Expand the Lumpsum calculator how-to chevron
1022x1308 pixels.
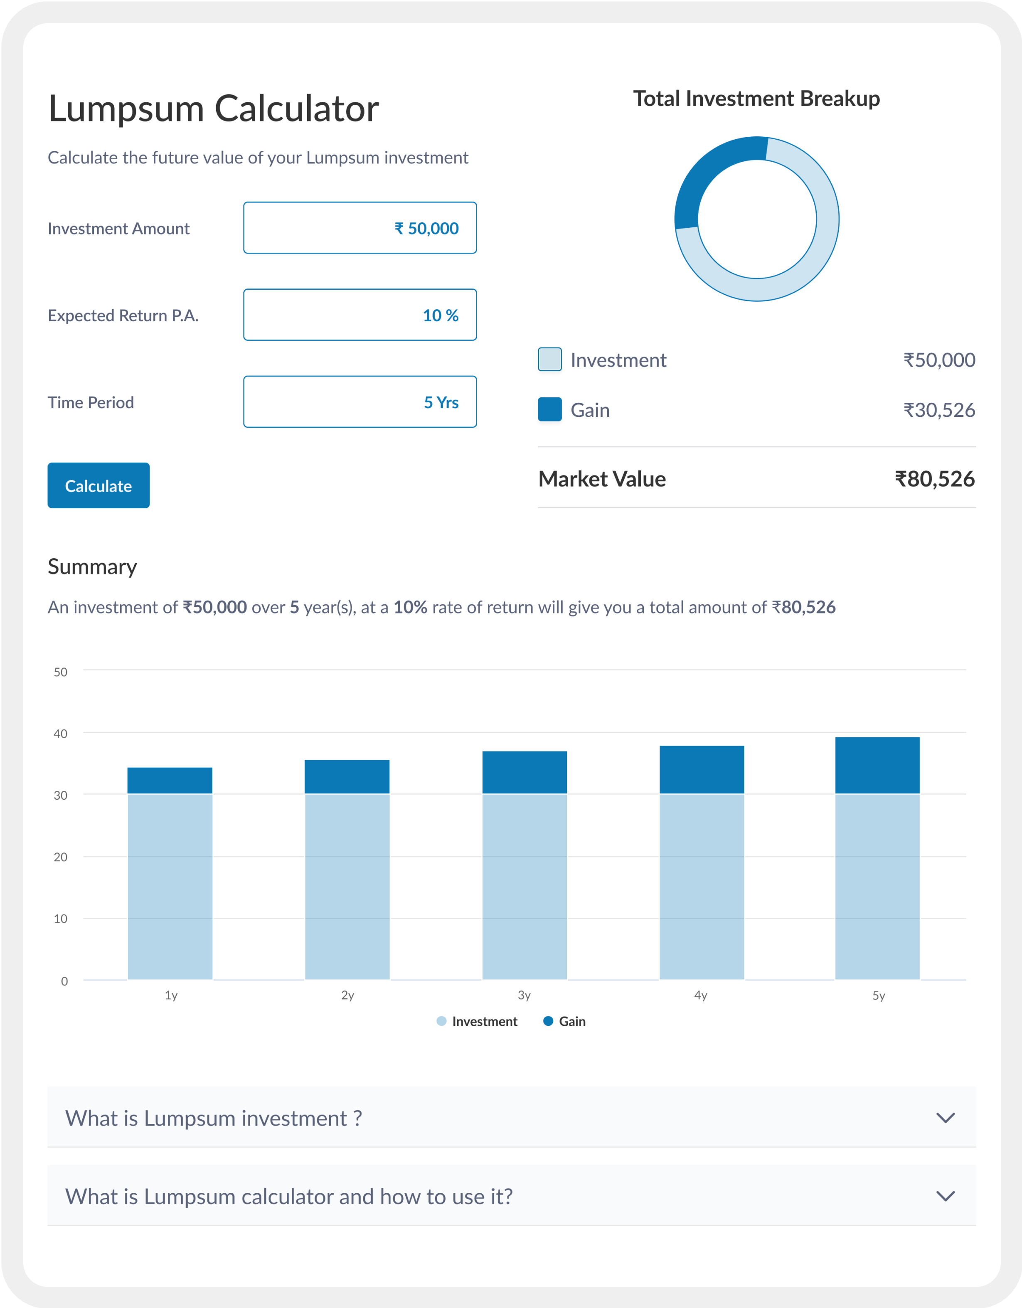pos(945,1196)
